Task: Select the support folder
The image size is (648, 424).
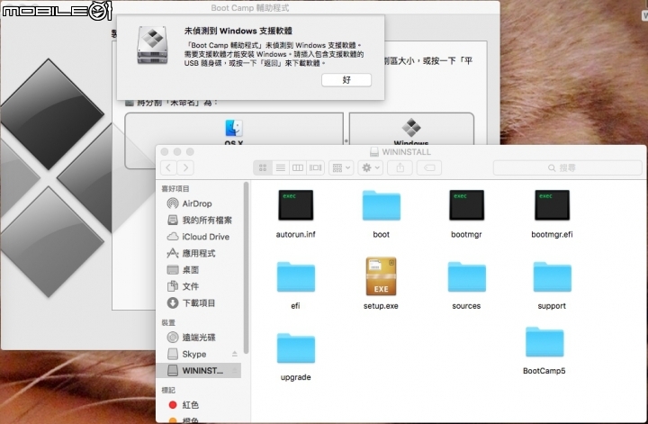Action: click(x=552, y=276)
